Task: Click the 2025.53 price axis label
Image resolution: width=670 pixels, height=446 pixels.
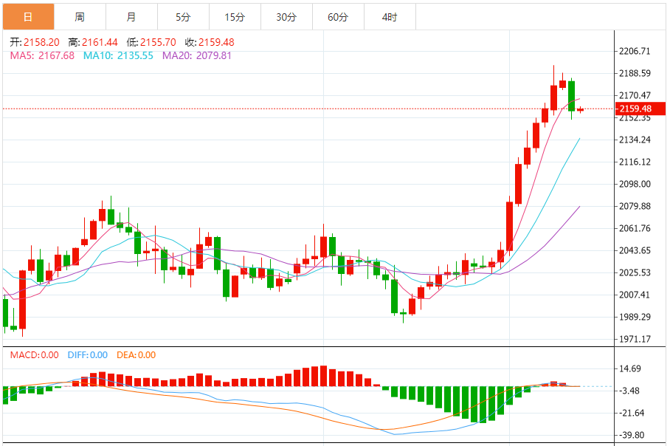Action: click(635, 272)
